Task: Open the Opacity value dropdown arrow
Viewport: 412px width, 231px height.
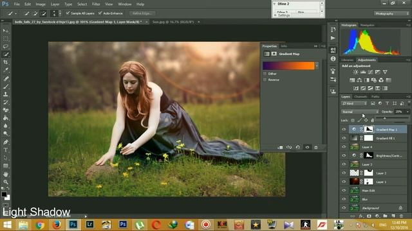Action: 407,112
